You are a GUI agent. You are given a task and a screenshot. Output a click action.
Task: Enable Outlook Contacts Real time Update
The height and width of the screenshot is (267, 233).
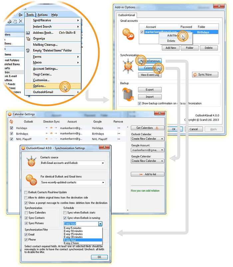[x=26, y=193]
